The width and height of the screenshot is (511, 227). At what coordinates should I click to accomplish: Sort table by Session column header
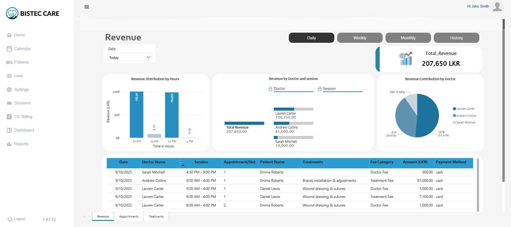pyautogui.click(x=201, y=162)
